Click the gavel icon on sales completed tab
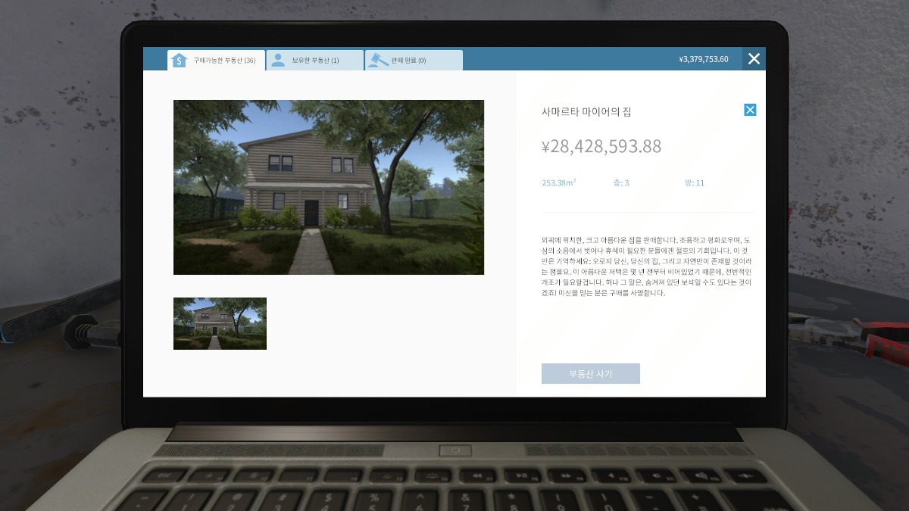909x511 pixels. tap(376, 61)
